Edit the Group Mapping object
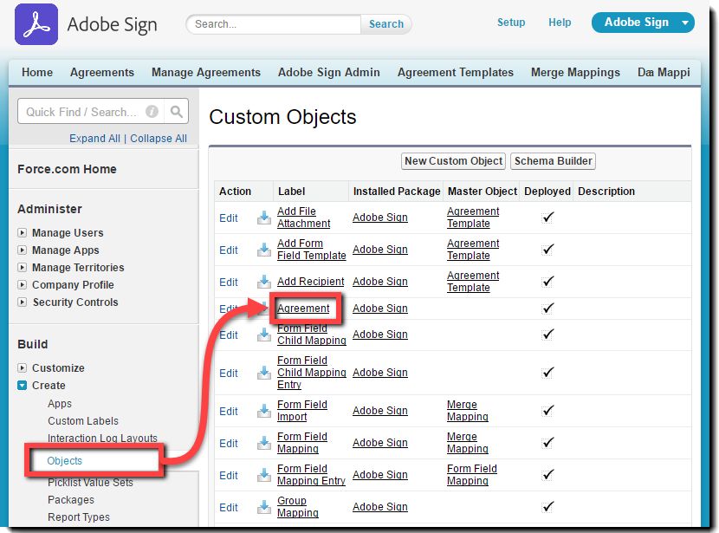 tap(229, 507)
